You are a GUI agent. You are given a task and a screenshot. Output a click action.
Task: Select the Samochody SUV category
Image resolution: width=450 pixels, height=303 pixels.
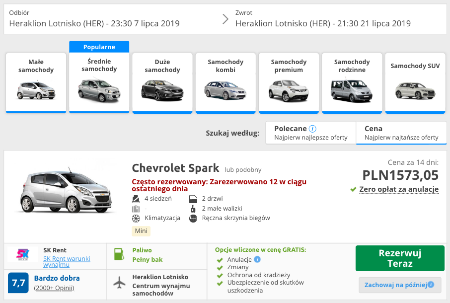point(415,83)
